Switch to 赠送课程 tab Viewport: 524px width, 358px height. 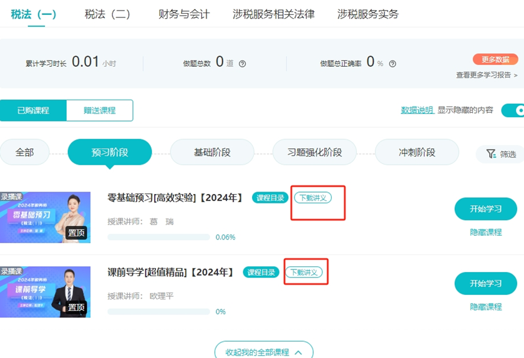click(x=100, y=110)
